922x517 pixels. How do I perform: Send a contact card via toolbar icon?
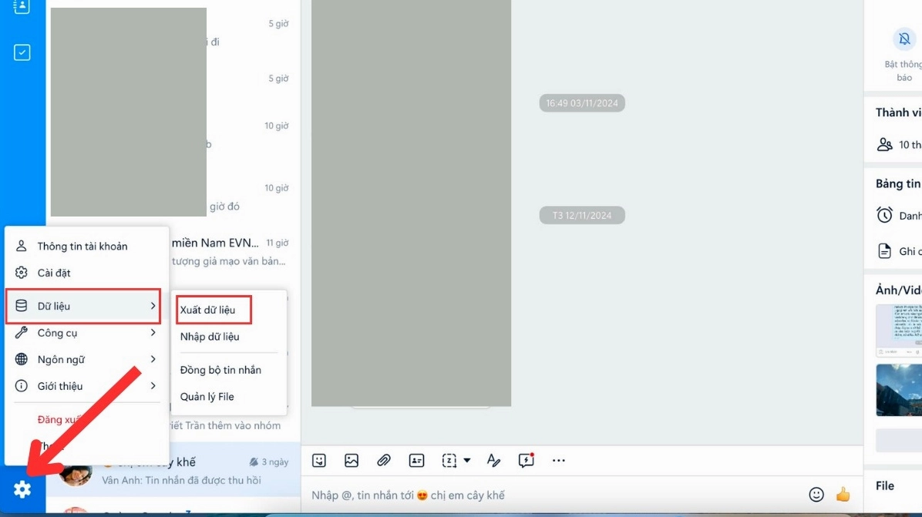click(416, 461)
